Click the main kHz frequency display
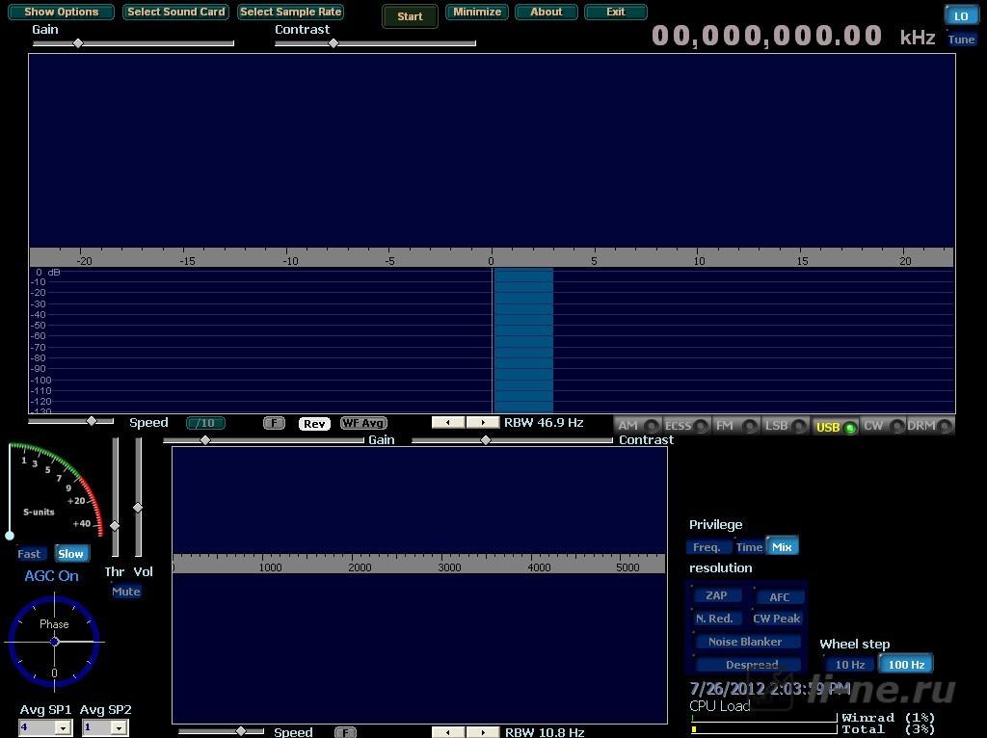987x738 pixels. pos(766,36)
